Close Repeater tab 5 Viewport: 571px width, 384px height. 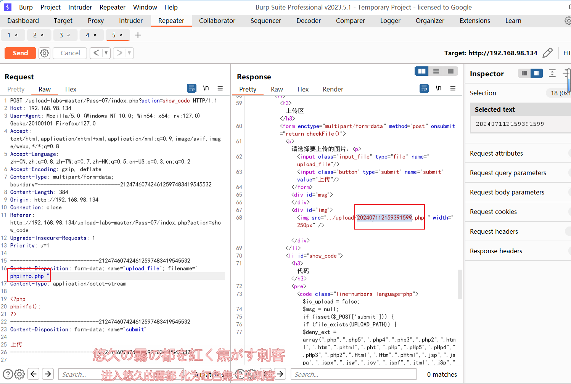tap(121, 35)
